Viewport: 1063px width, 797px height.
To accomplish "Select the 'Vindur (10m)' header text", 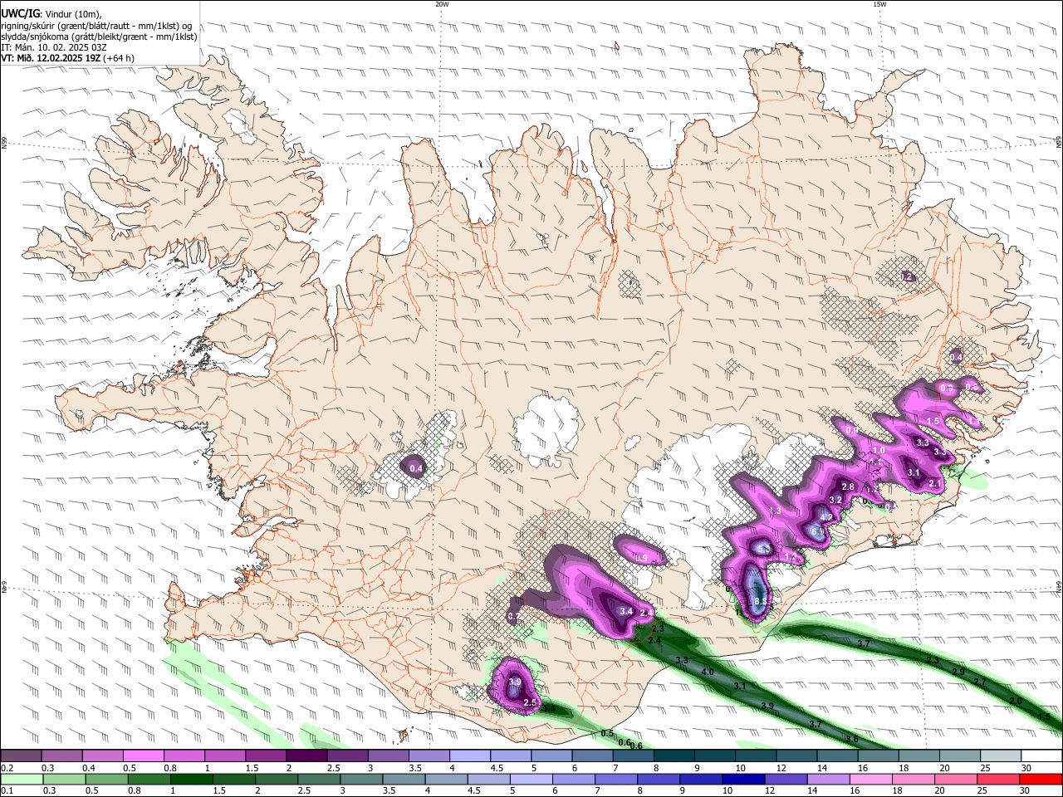I will [x=72, y=14].
